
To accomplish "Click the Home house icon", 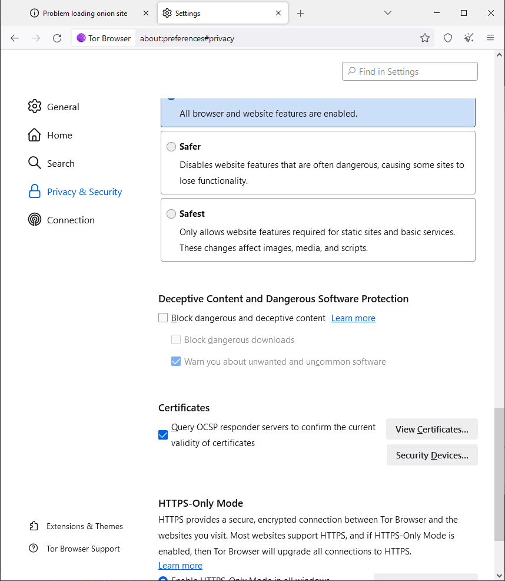I will point(34,135).
